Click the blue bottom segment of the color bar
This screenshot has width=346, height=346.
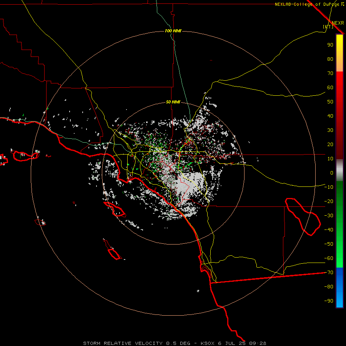pyautogui.click(x=339, y=288)
